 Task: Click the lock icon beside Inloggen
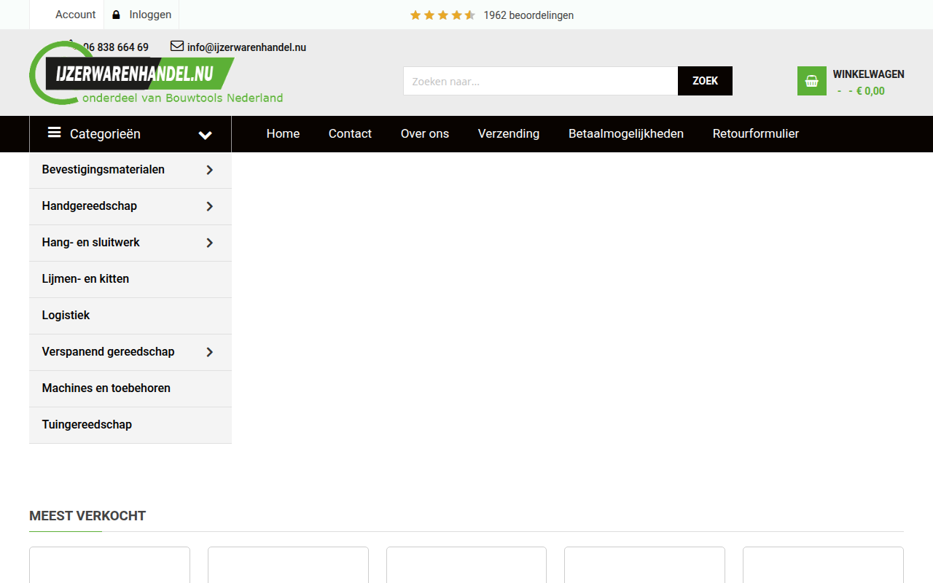116,15
